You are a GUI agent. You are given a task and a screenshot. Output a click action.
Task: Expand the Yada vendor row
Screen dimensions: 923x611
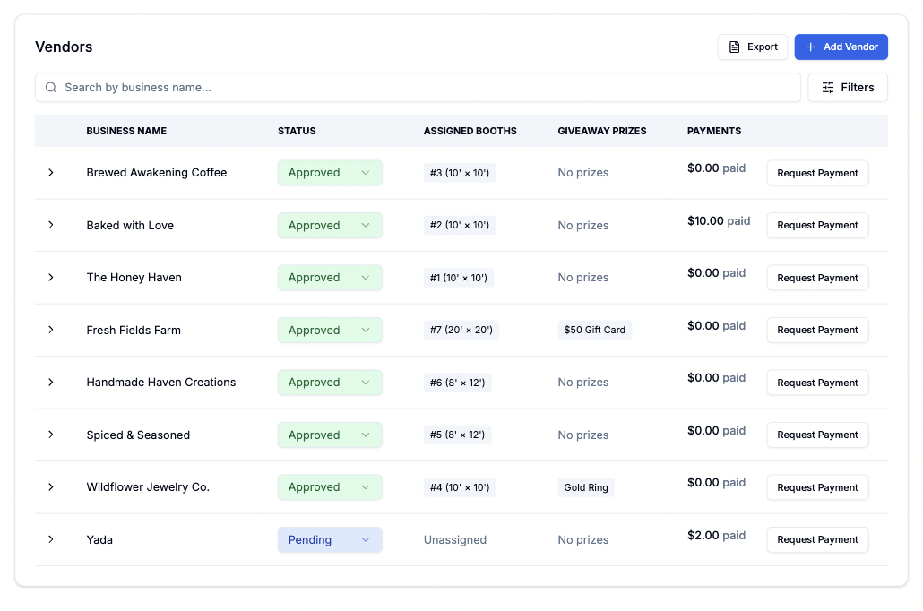(51, 539)
